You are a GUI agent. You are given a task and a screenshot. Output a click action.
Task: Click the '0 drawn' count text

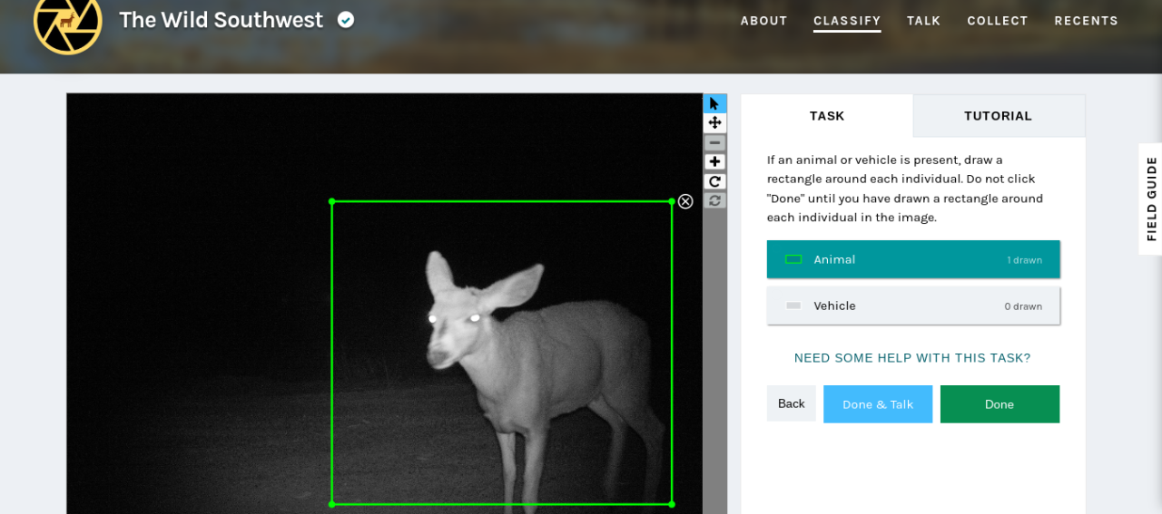1023,306
